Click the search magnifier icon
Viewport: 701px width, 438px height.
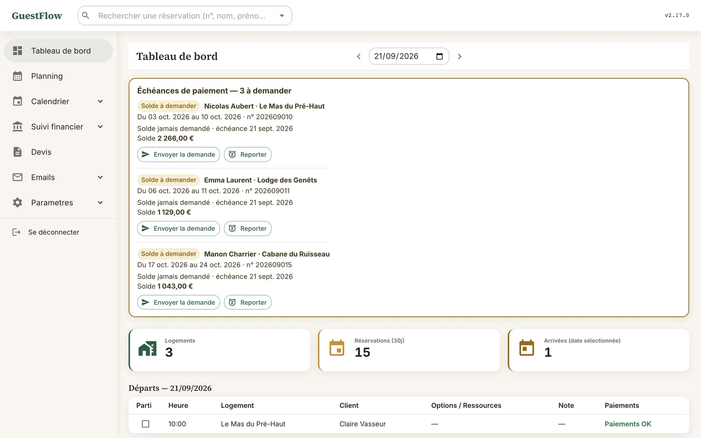coord(86,16)
